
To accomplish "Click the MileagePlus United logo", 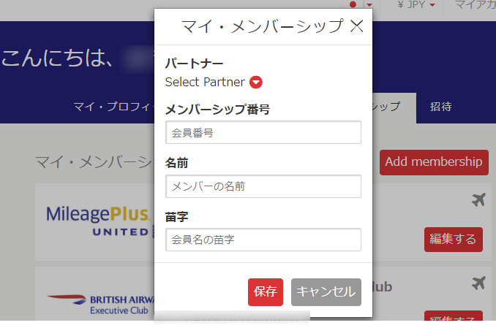I will coord(99,221).
